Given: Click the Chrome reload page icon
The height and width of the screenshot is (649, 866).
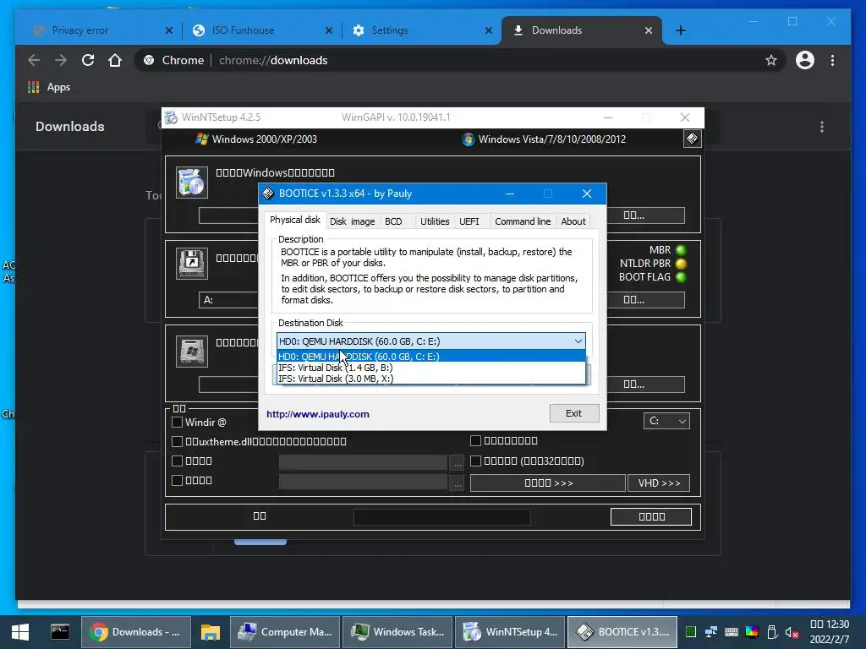Looking at the screenshot, I should click(88, 60).
